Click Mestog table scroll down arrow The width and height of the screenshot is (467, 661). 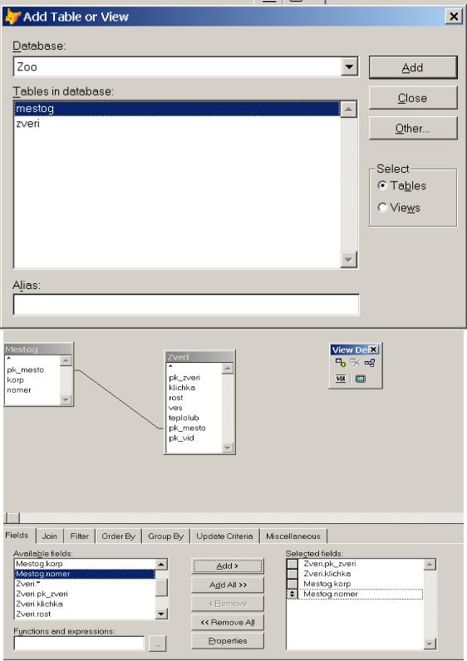66,399
